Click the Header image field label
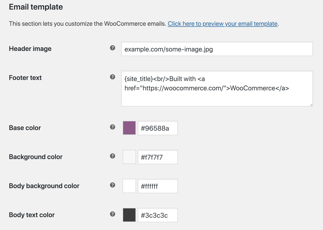Image resolution: width=323 pixels, height=230 pixels. pos(30,49)
